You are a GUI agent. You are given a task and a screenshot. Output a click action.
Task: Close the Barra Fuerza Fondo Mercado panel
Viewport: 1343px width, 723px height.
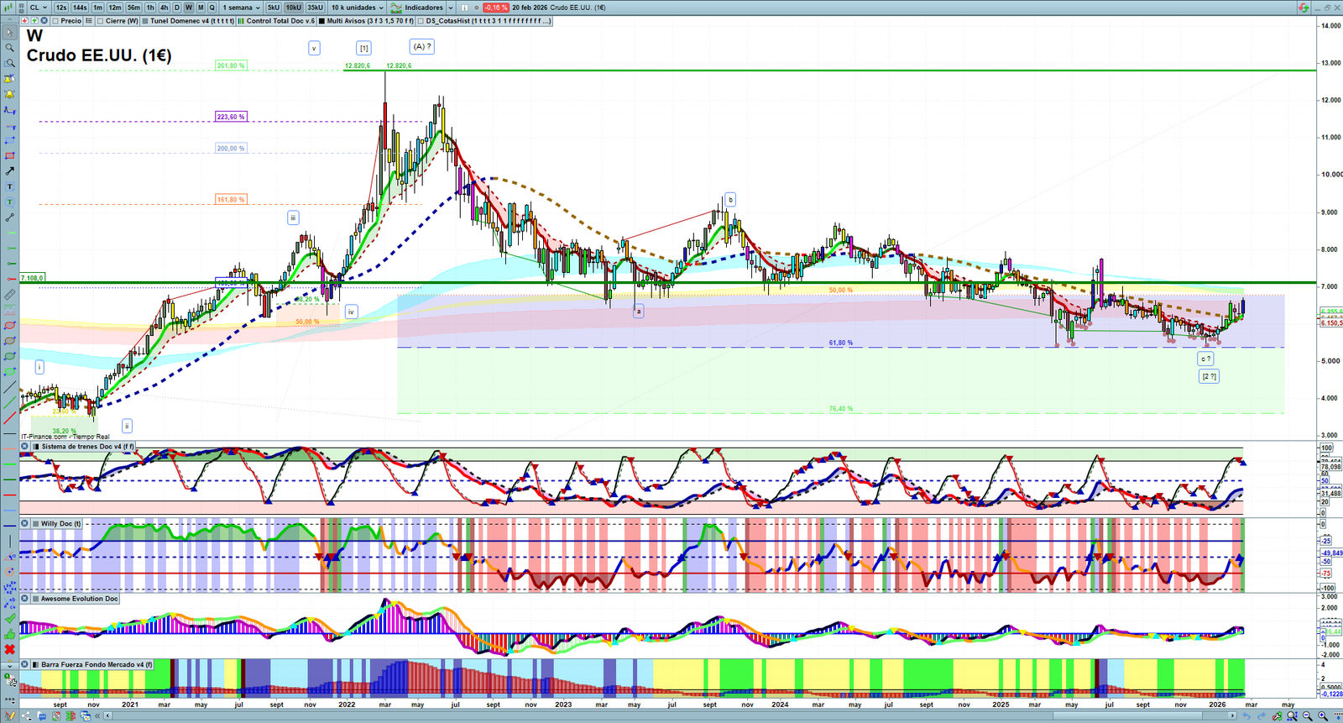click(24, 664)
